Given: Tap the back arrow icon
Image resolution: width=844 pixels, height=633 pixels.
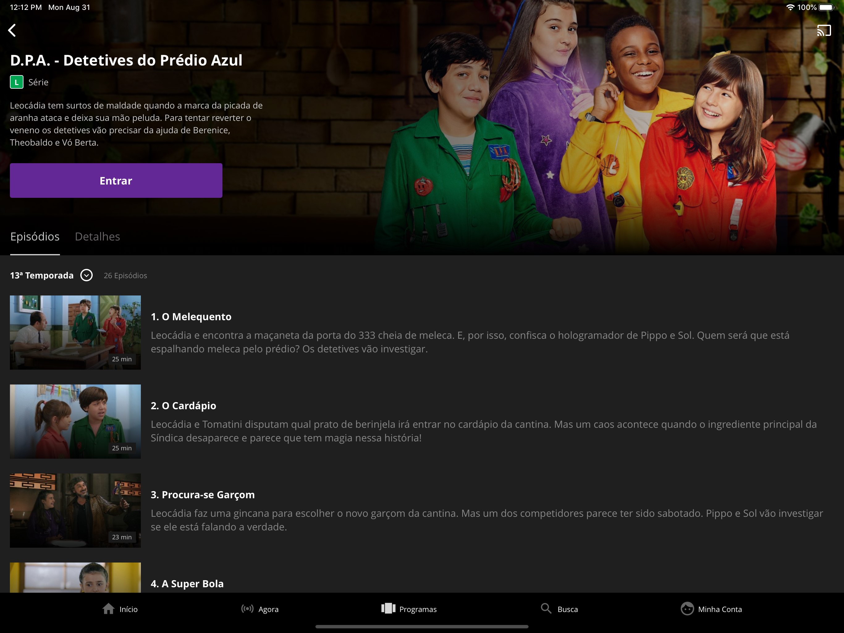Looking at the screenshot, I should (x=12, y=30).
